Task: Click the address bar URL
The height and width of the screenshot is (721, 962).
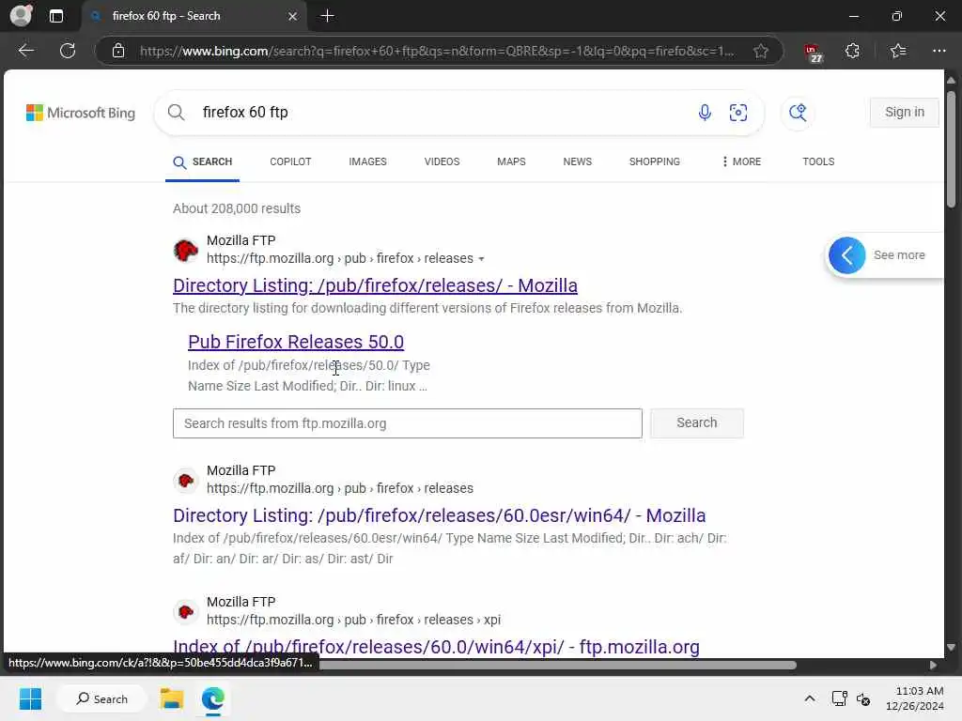Action: [436, 51]
